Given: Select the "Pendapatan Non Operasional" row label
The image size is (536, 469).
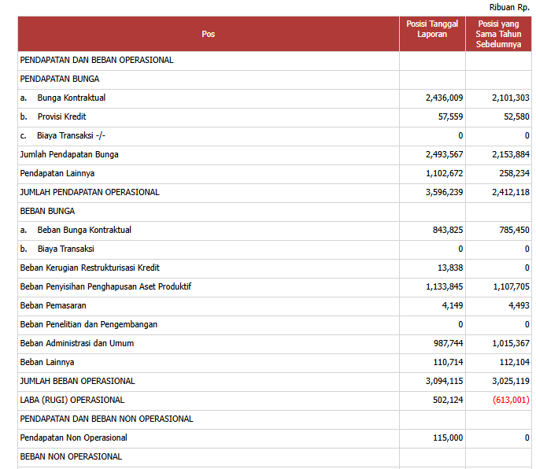Looking at the screenshot, I should [73, 438].
